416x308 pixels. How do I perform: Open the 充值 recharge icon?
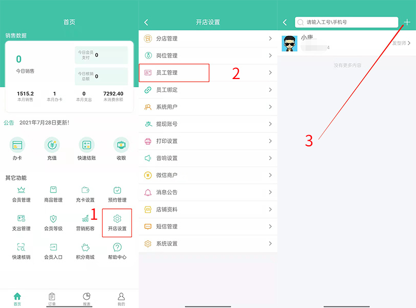(x=52, y=145)
